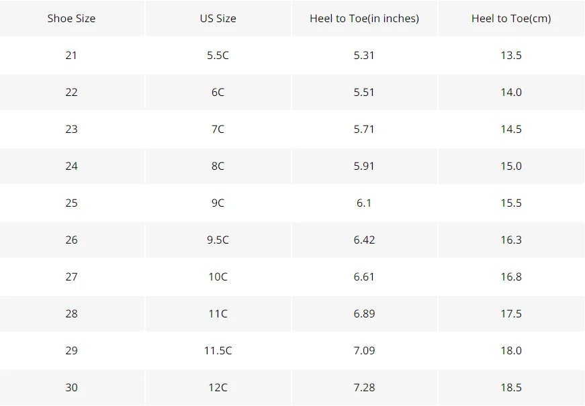Select the Heel to Toe(cm) header
This screenshot has width=585, height=406.
[x=511, y=18]
